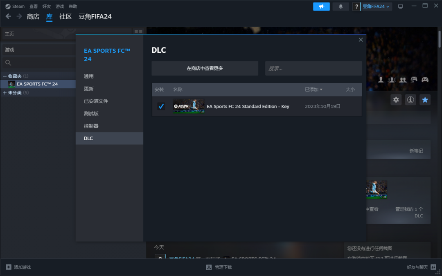Image resolution: width=442 pixels, height=276 pixels.
Task: Open the 查看 menu
Action: (x=34, y=6)
